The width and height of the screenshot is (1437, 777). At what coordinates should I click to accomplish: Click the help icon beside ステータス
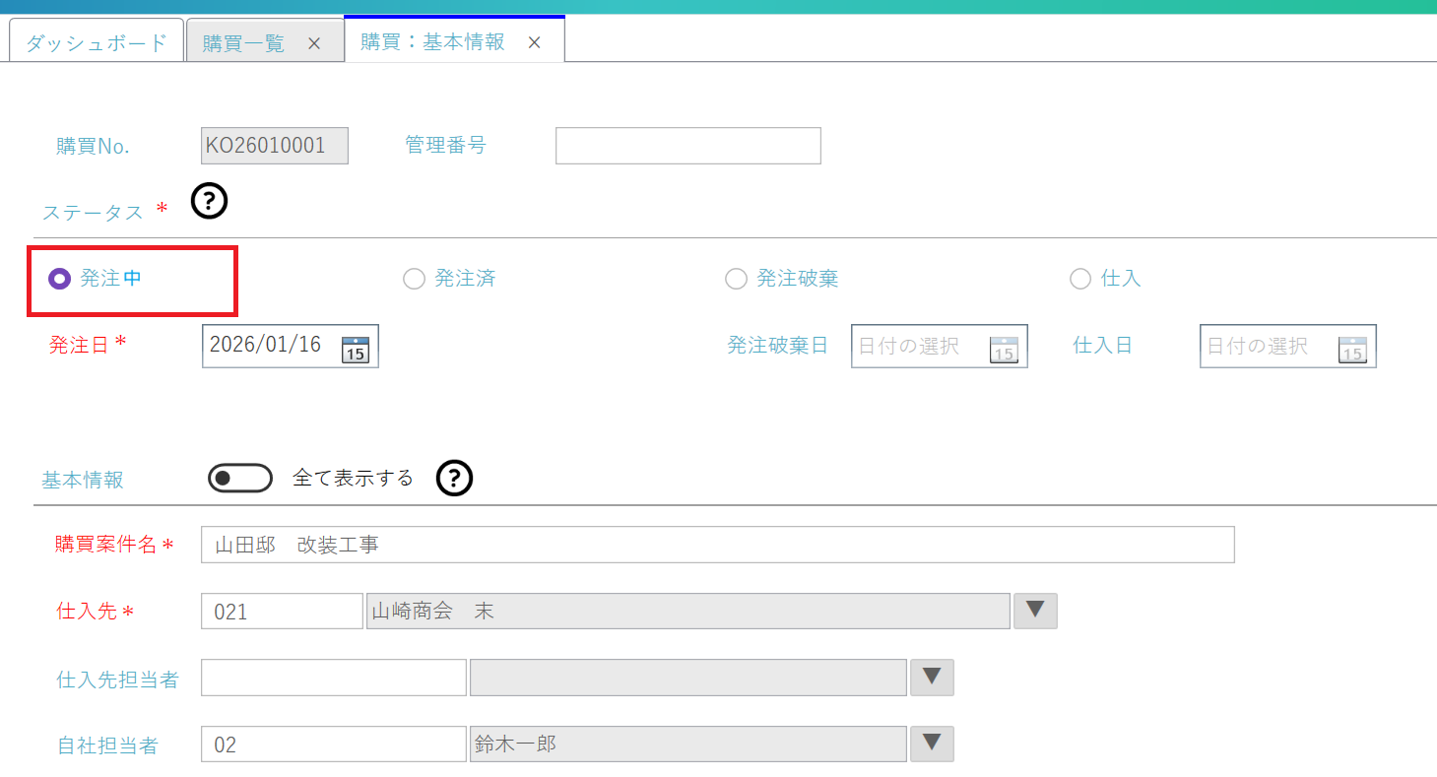(x=209, y=201)
